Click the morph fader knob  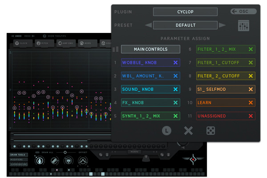tap(146, 158)
